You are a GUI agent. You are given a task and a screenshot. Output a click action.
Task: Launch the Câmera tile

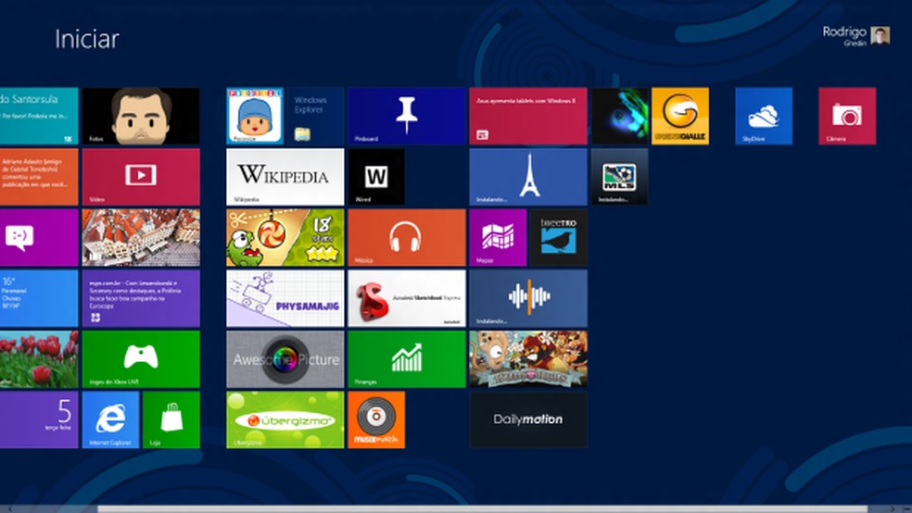tap(847, 116)
